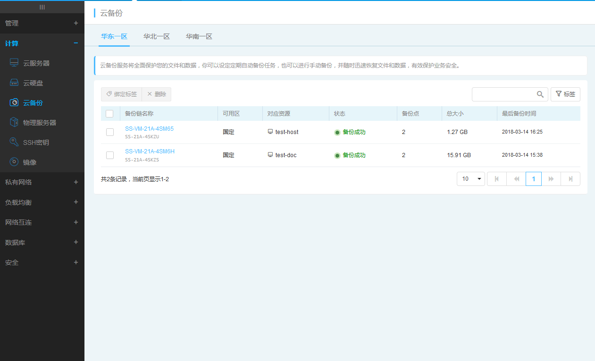Click the 最后备份时间 column header
The width and height of the screenshot is (595, 361).
pyautogui.click(x=519, y=114)
